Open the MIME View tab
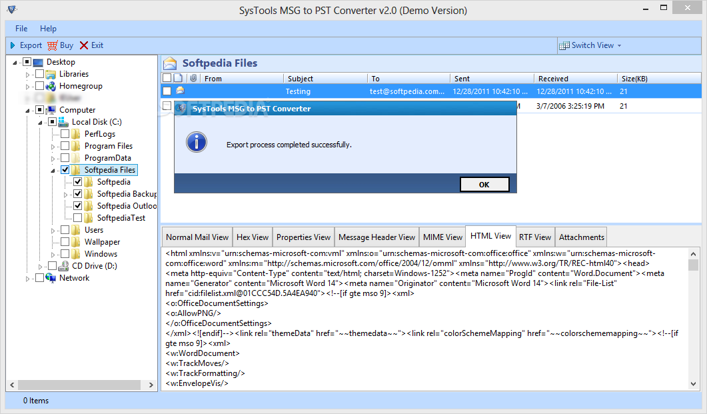 pos(442,237)
